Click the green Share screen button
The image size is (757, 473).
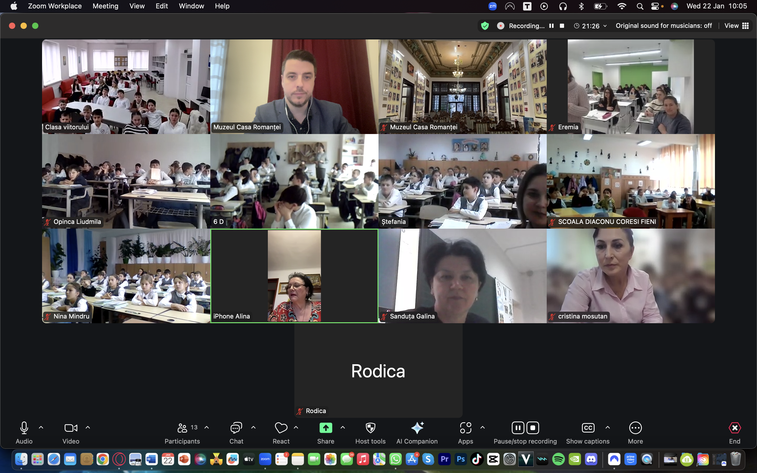click(x=326, y=428)
